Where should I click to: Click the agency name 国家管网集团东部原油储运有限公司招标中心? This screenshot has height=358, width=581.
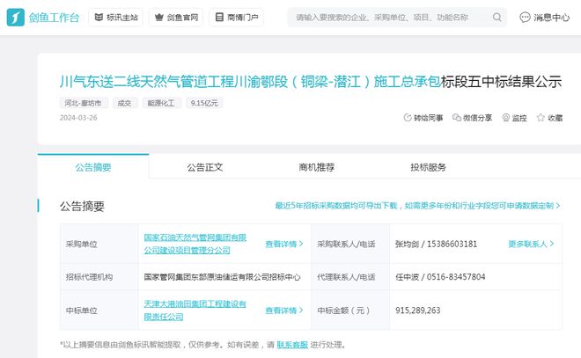point(222,277)
